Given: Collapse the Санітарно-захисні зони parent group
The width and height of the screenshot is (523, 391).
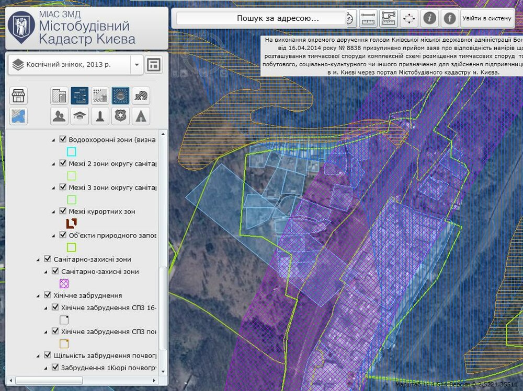Looking at the screenshot, I should click(38, 259).
